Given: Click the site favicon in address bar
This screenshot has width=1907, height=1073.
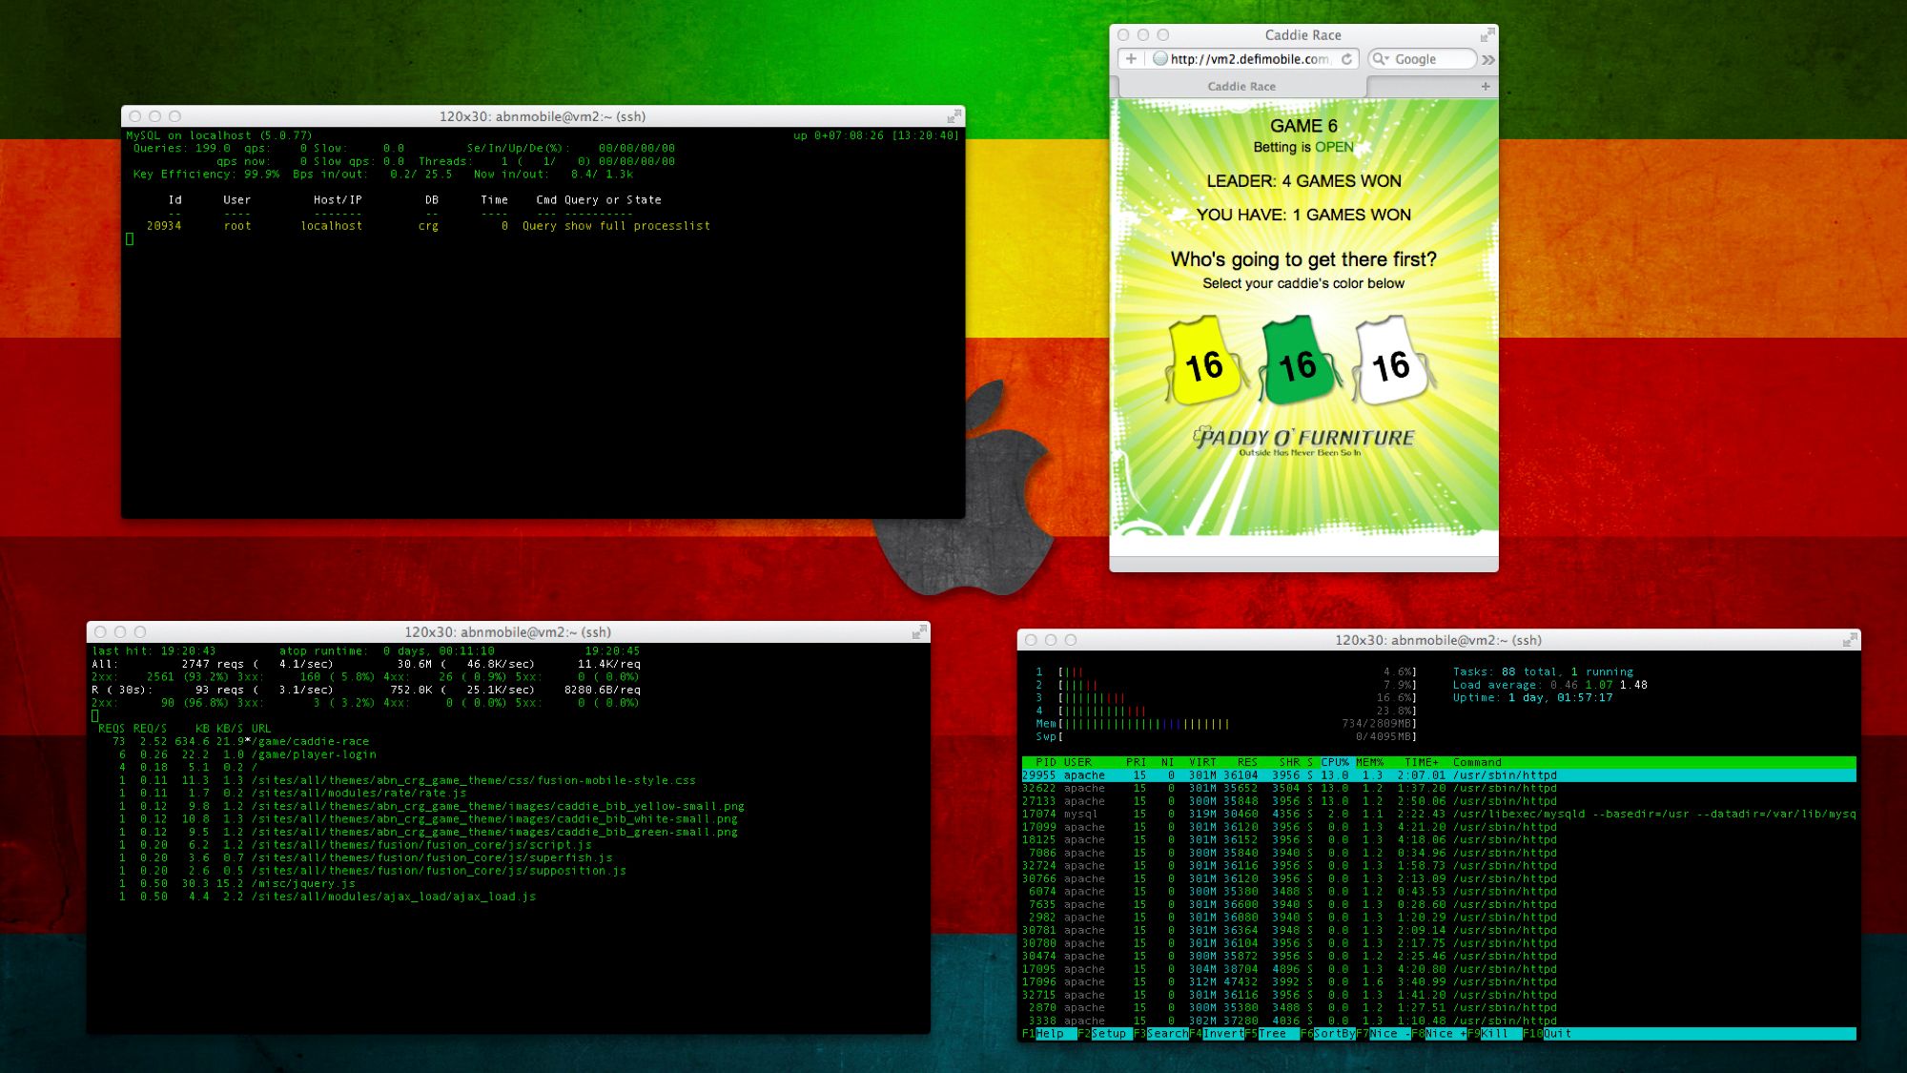Looking at the screenshot, I should pyautogui.click(x=1160, y=59).
